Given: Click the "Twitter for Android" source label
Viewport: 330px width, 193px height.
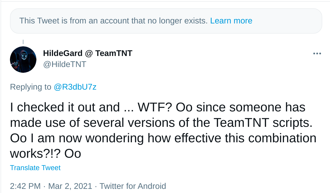Looking at the screenshot, I should coord(133,186).
